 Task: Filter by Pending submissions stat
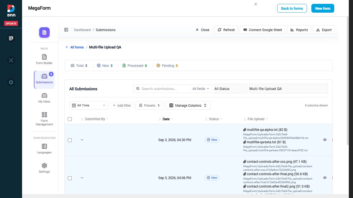tap(167, 65)
